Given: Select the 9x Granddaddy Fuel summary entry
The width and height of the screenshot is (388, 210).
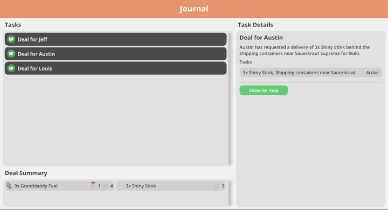Looking at the screenshot, I should point(60,186).
